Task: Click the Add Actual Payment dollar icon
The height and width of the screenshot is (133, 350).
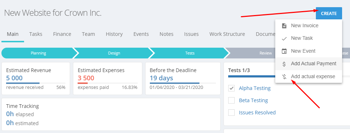Action: 284,64
